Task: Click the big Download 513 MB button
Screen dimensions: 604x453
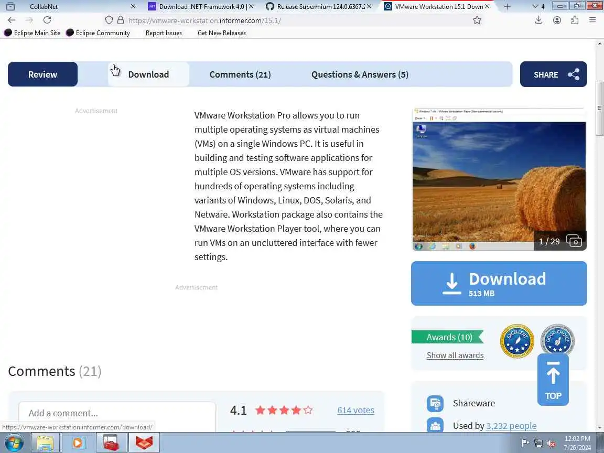Action: (499, 284)
